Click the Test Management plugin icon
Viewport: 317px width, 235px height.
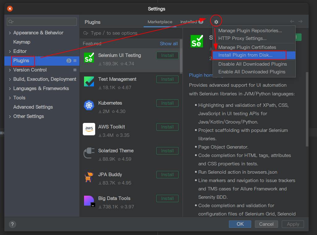89,81
